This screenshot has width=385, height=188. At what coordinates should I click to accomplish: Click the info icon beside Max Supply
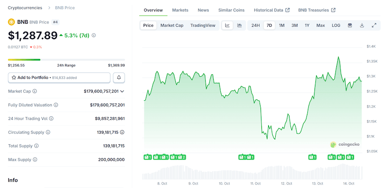pos(35,159)
